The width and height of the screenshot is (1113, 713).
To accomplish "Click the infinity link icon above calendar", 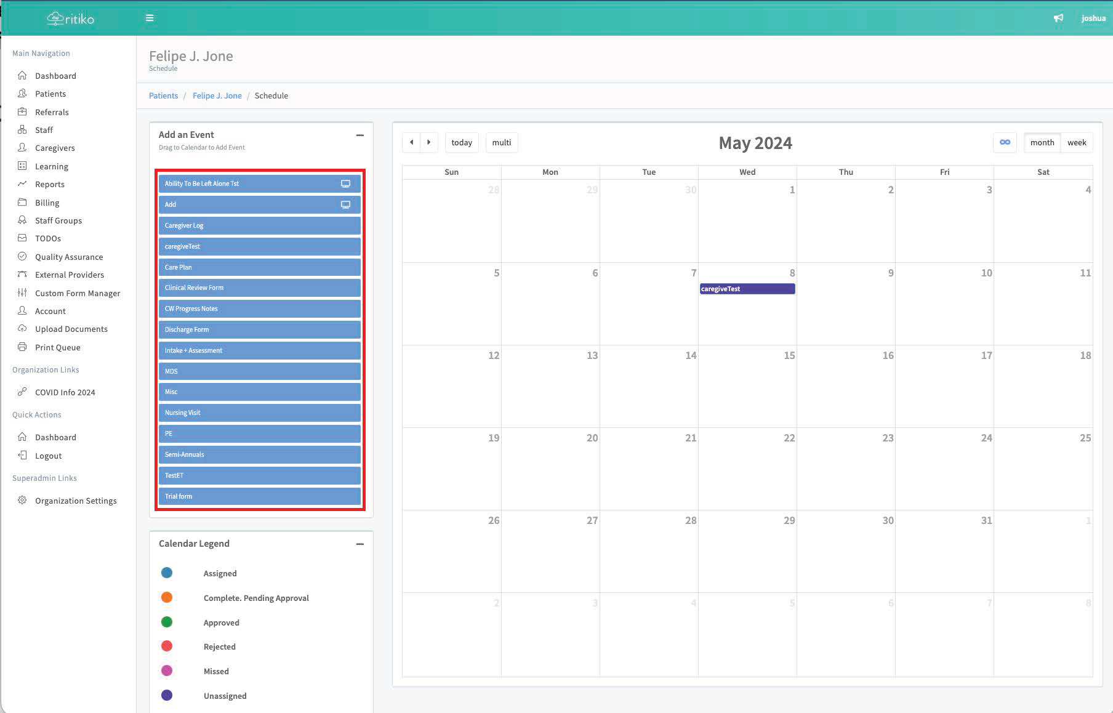I will click(x=1005, y=142).
